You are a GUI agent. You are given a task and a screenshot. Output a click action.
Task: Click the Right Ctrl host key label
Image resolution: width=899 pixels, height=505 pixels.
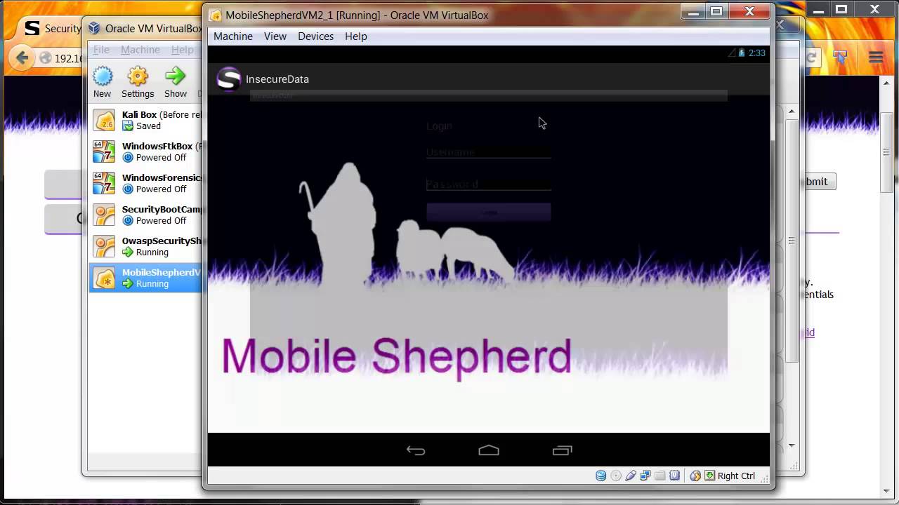(x=736, y=476)
